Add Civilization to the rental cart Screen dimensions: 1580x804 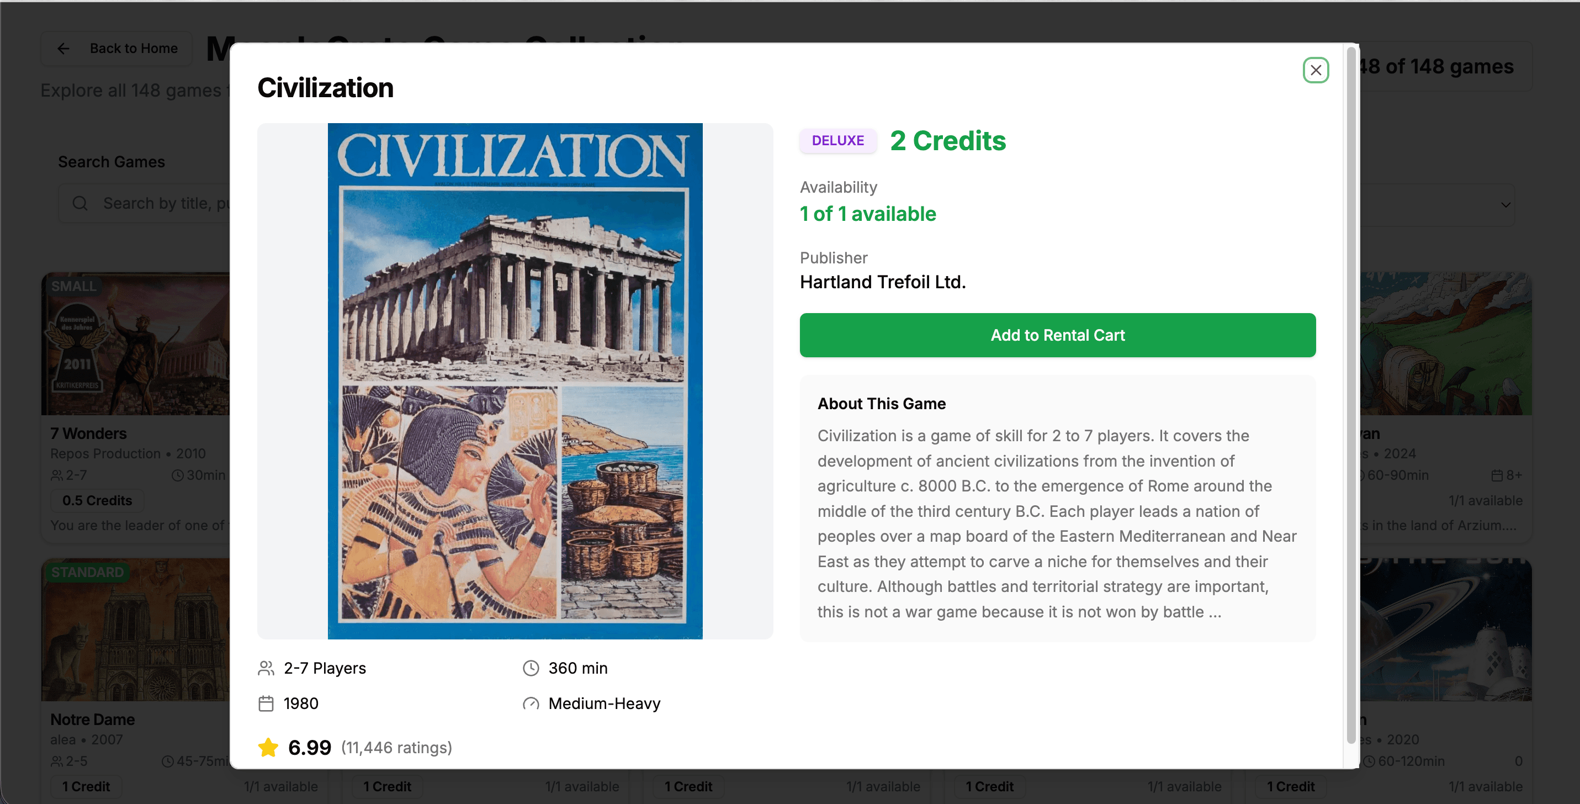pyautogui.click(x=1057, y=335)
